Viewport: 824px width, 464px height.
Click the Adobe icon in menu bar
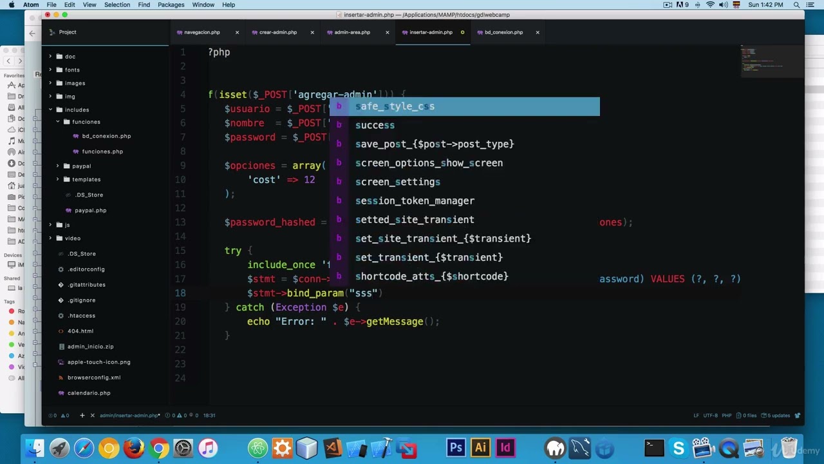[681, 5]
